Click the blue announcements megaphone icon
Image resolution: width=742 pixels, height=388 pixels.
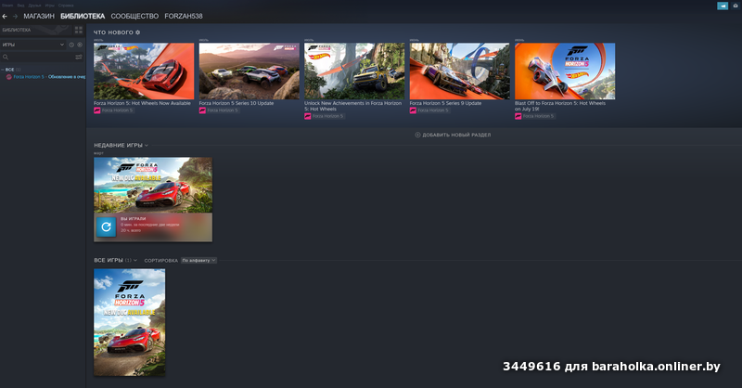723,6
